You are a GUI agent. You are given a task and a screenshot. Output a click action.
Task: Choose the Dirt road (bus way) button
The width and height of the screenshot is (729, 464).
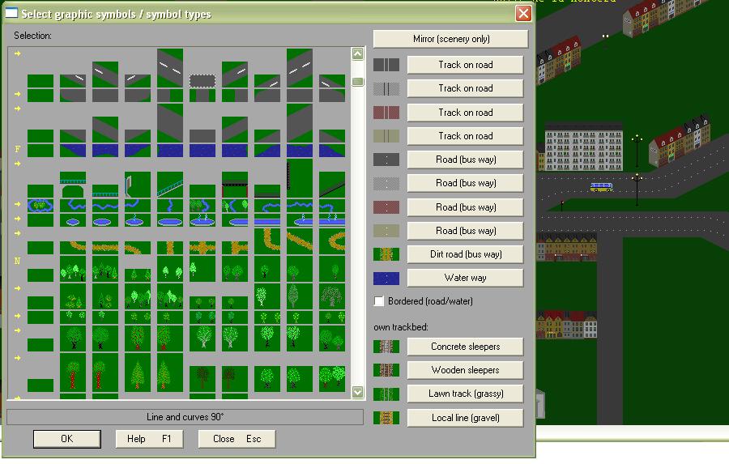[465, 254]
